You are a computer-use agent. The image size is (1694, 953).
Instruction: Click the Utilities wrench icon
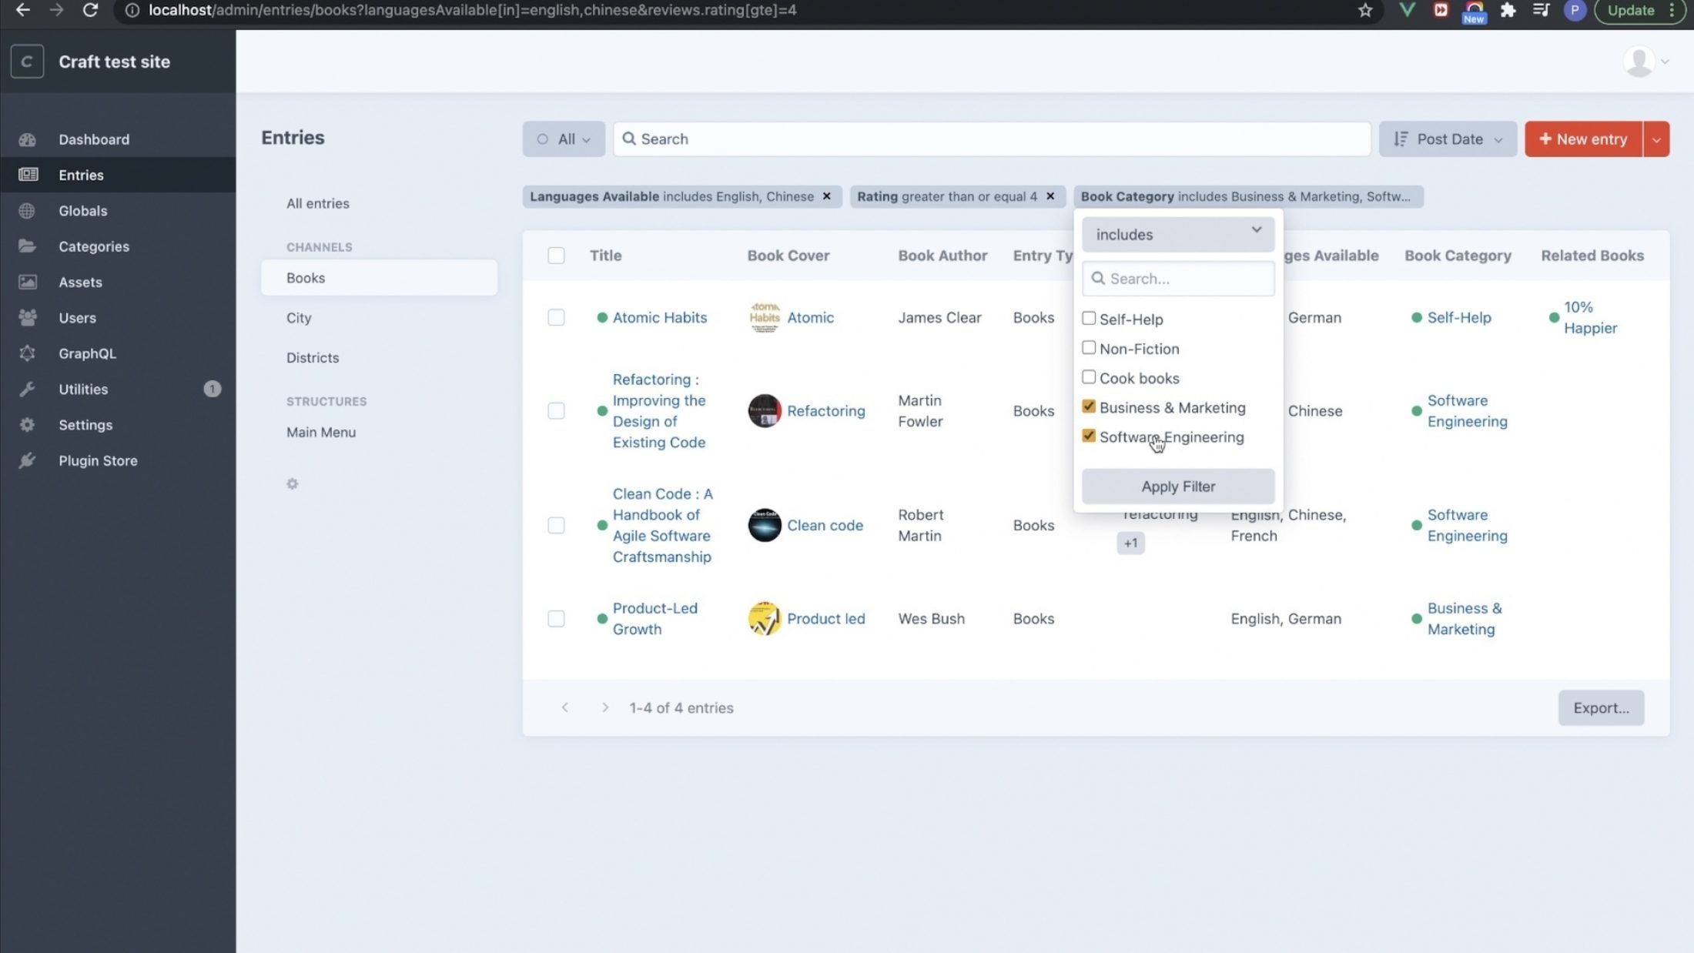click(x=28, y=389)
